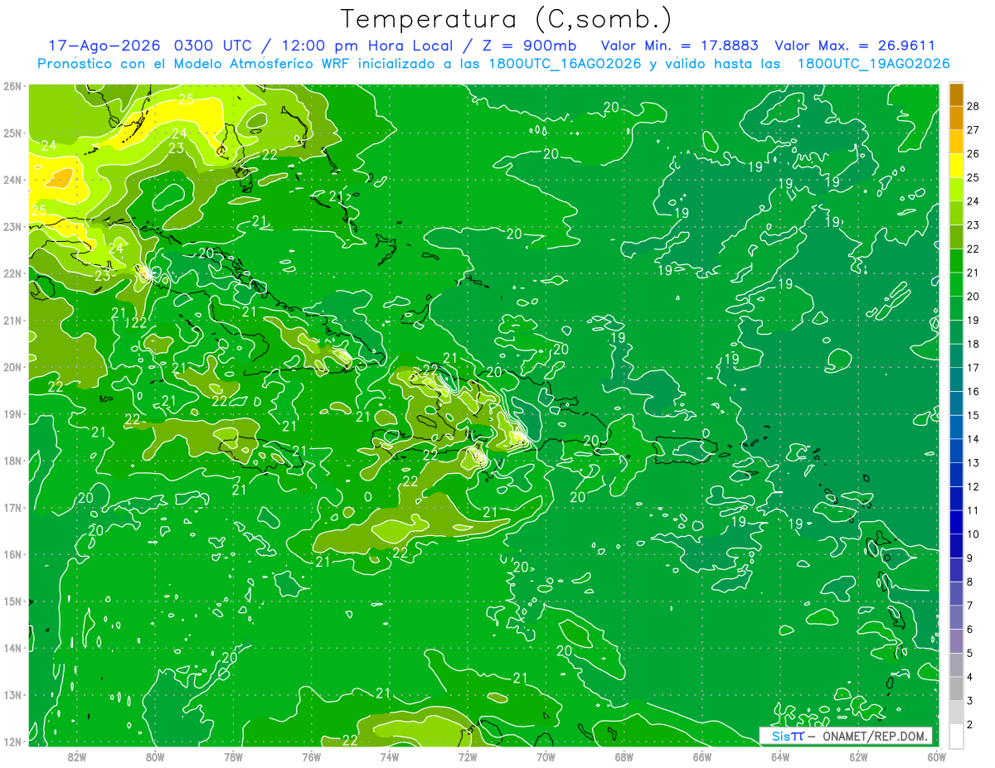Click the color bar legend value "3"
Image resolution: width=995 pixels, height=768 pixels.
pyautogui.click(x=970, y=701)
